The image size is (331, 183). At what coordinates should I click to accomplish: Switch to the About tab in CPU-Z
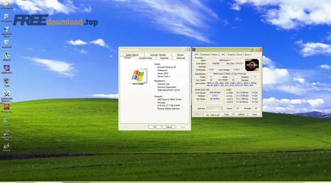pyautogui.click(x=247, y=55)
